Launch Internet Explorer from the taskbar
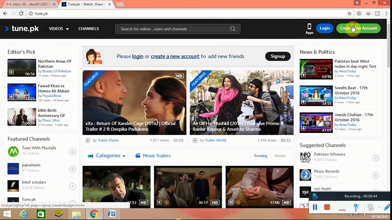The height and width of the screenshot is (220, 392). click(x=23, y=214)
